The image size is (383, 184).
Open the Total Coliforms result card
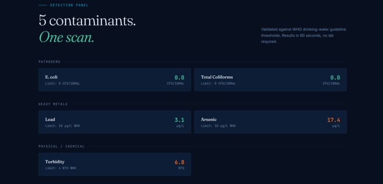point(270,80)
